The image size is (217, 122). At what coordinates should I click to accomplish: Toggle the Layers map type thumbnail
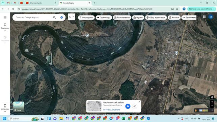click(x=19, y=107)
